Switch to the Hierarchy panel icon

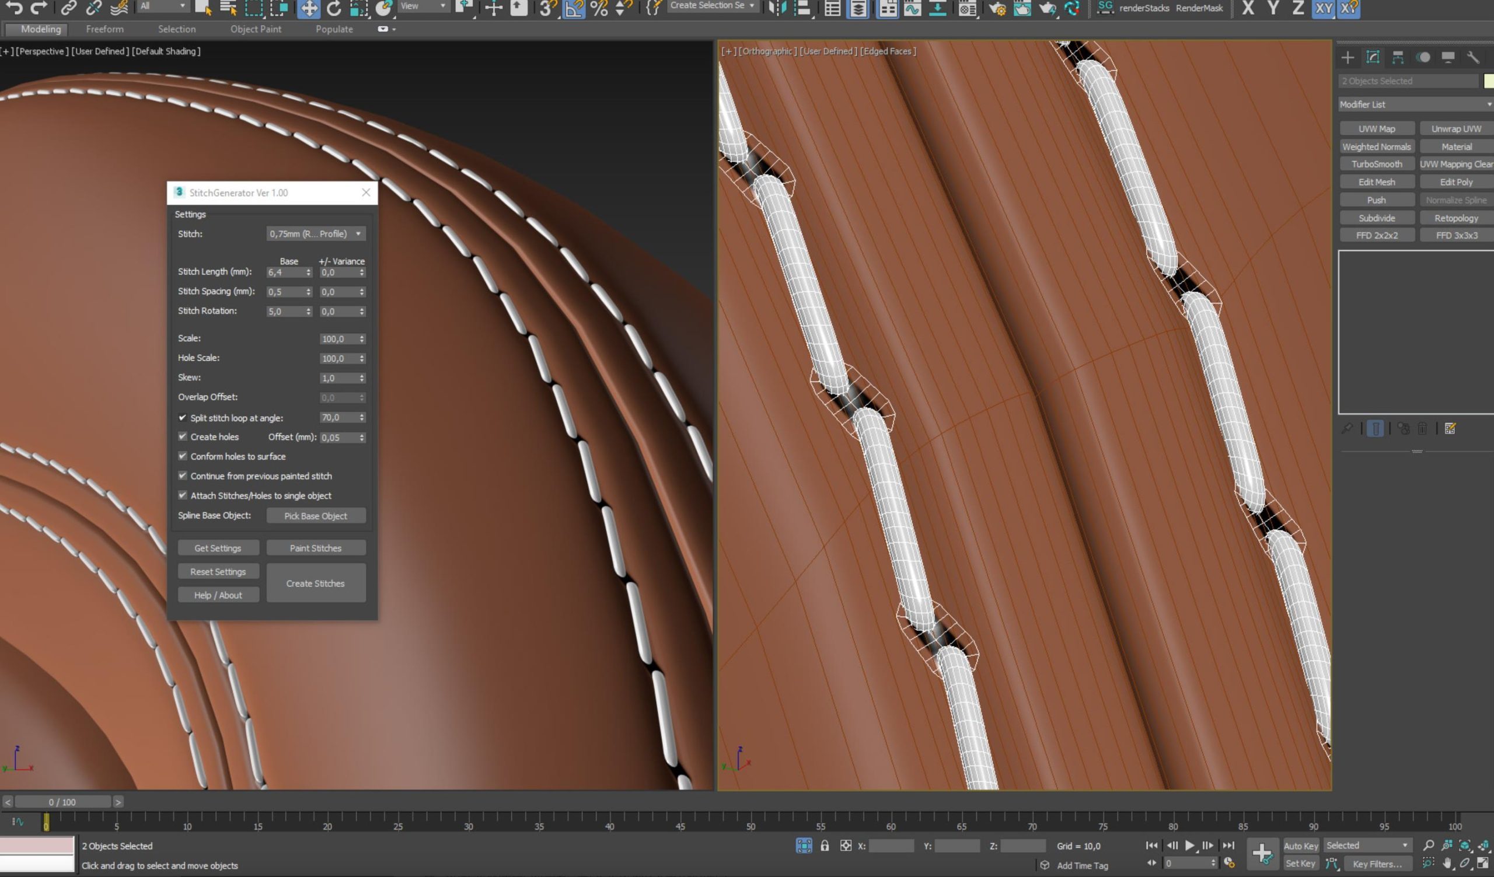click(1398, 57)
